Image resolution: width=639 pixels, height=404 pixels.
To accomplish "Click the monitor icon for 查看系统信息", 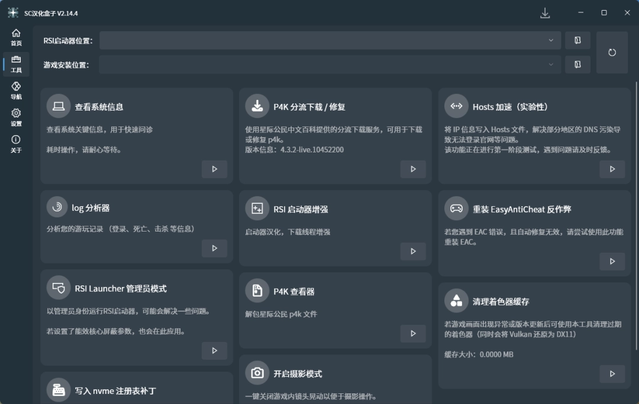I will coord(58,106).
